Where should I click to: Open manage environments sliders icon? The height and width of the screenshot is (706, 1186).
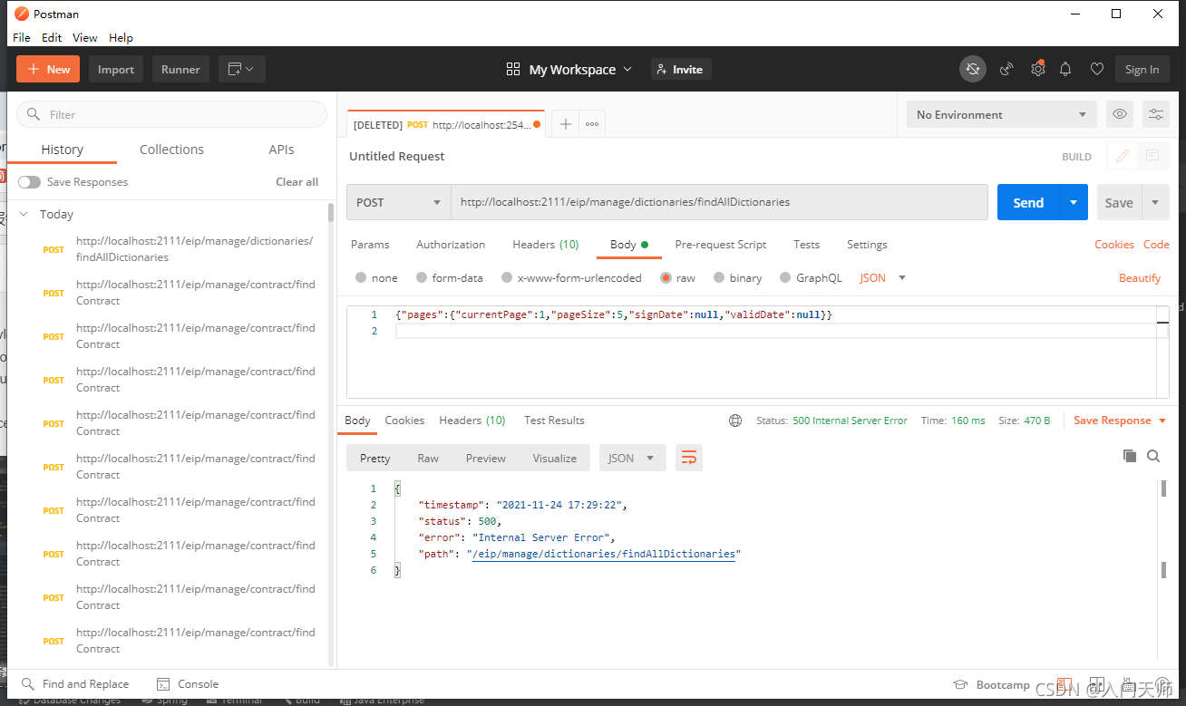(1155, 114)
